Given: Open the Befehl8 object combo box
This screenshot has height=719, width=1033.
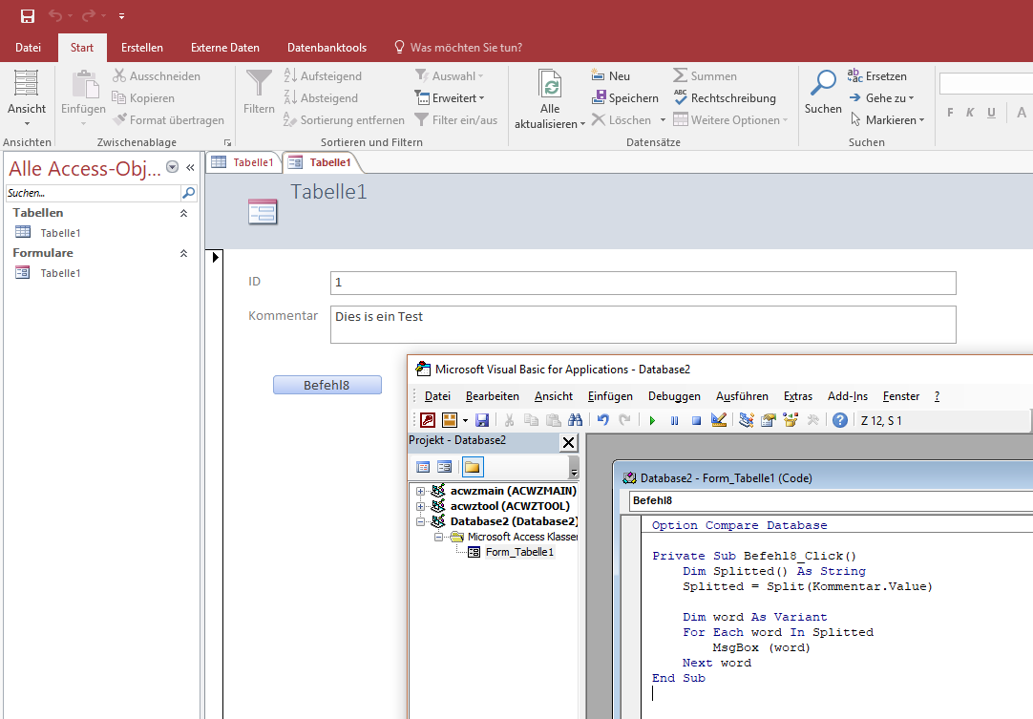Looking at the screenshot, I should click(x=831, y=501).
